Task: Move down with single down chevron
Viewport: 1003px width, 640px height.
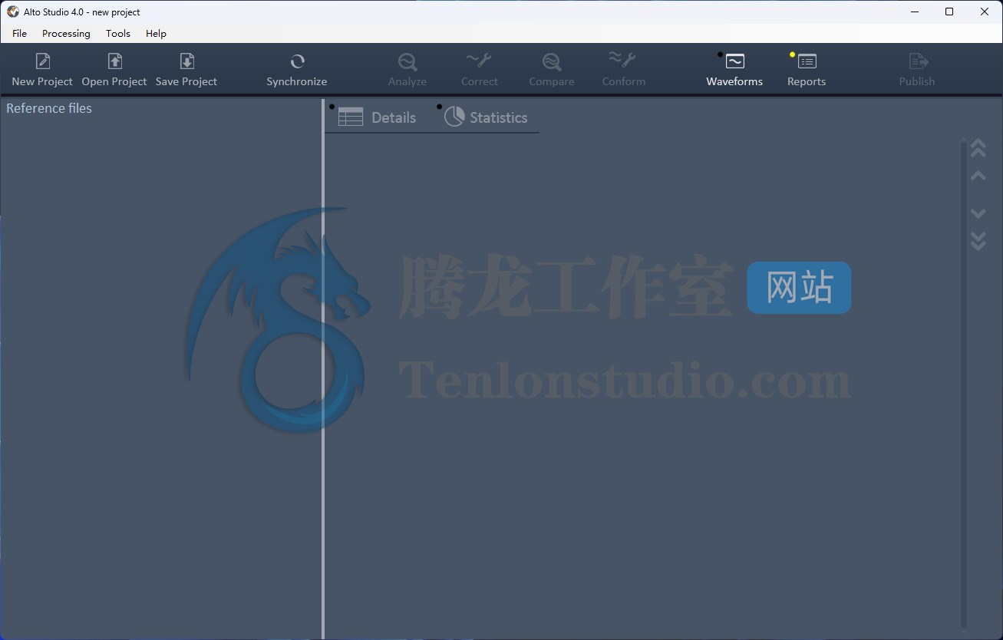Action: pyautogui.click(x=978, y=213)
